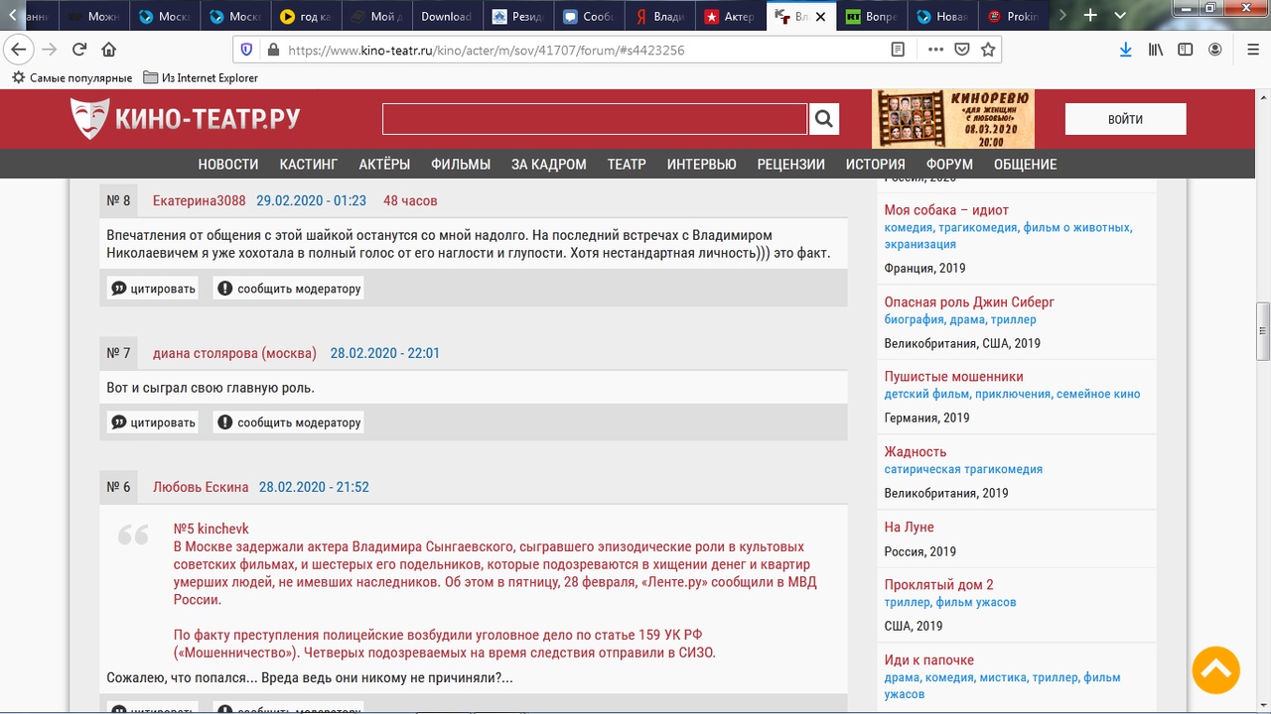Open ЗА КАДРОМ in site navigation
The height and width of the screenshot is (714, 1271).
tap(549, 165)
